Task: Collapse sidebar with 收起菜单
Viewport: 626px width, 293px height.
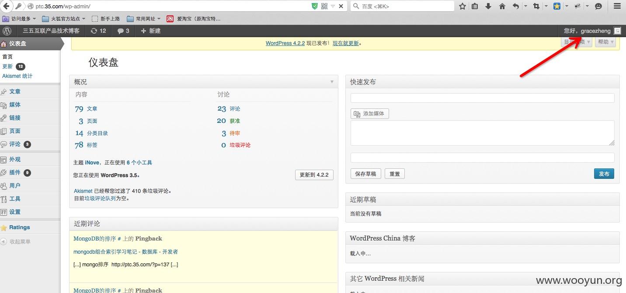Action: (20, 241)
